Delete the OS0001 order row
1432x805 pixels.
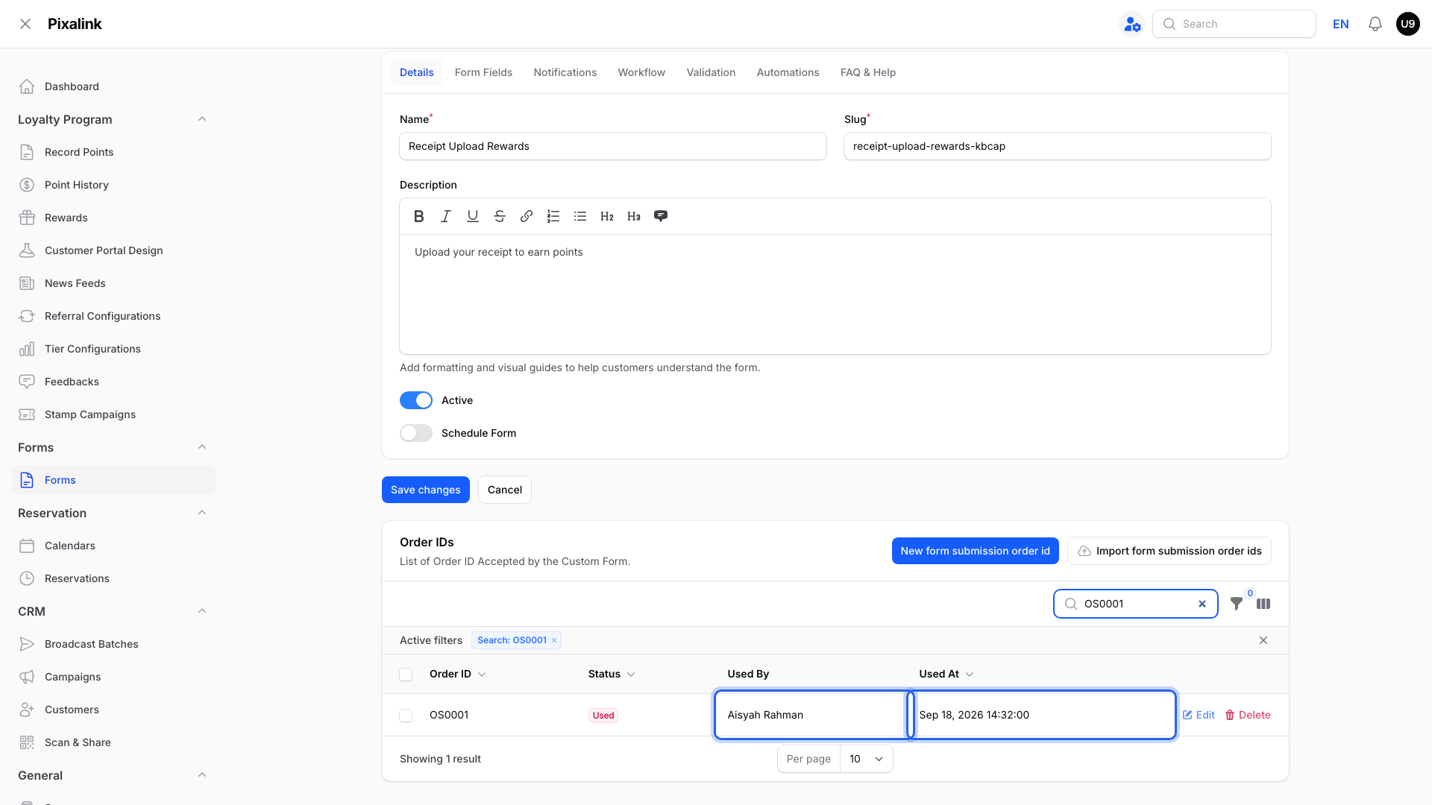pos(1248,715)
